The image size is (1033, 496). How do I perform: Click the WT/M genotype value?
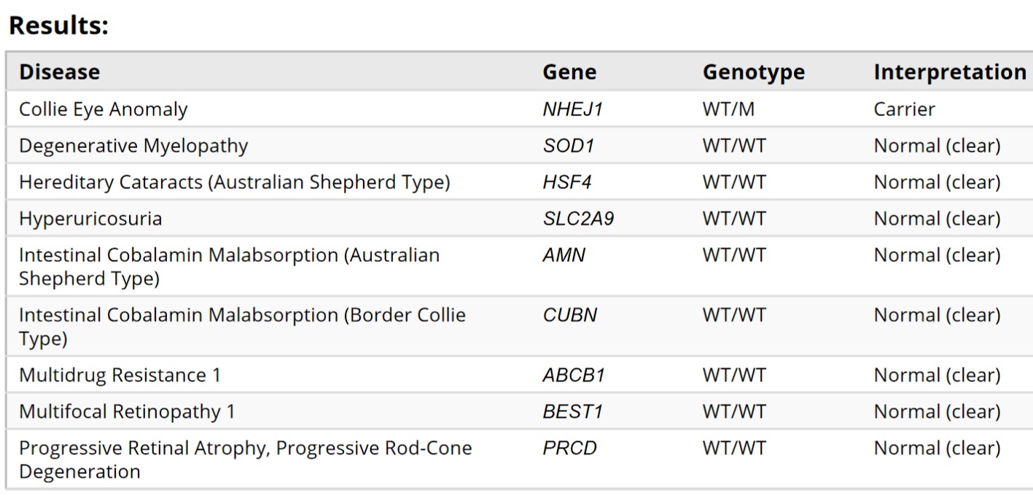click(x=728, y=109)
